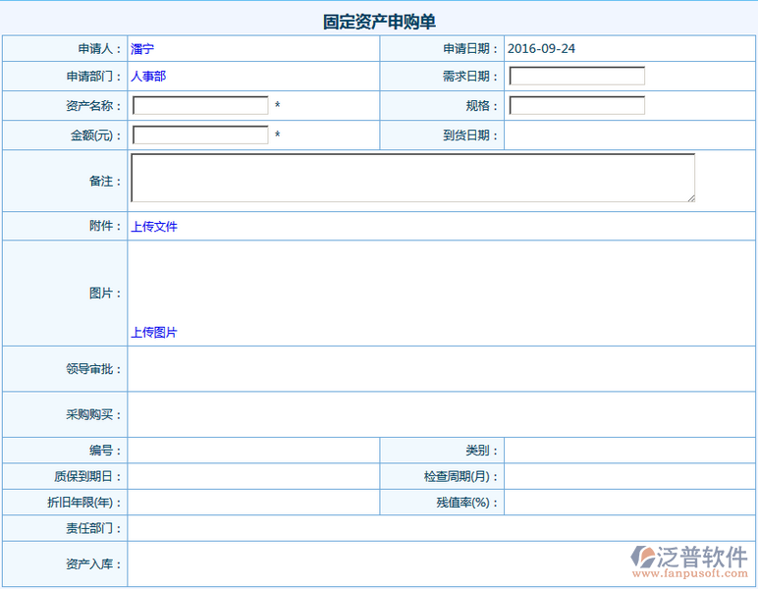The height and width of the screenshot is (589, 758).
Task: Focus the 需求日期 input field
Action: tap(576, 77)
